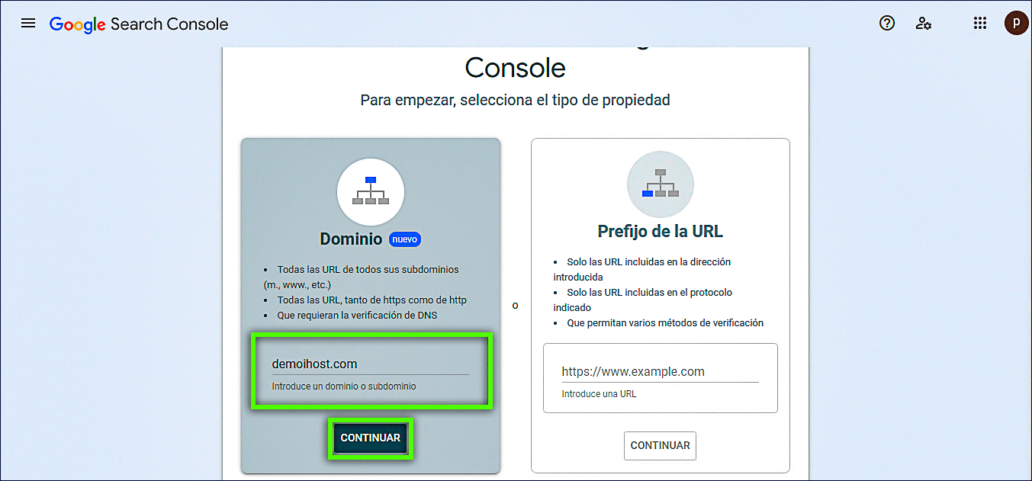The image size is (1032, 481).
Task: Click 'Para empezar, selecciona el tipo de propiedad'
Action: coord(515,100)
